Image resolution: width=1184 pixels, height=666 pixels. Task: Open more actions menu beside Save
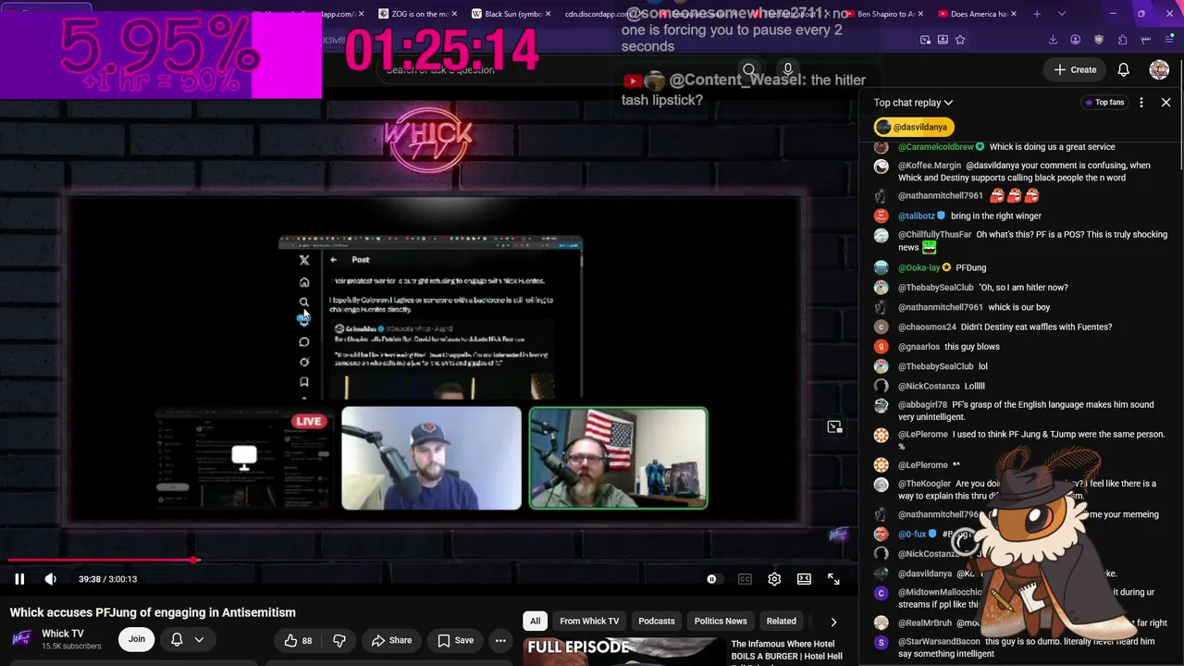pos(500,640)
